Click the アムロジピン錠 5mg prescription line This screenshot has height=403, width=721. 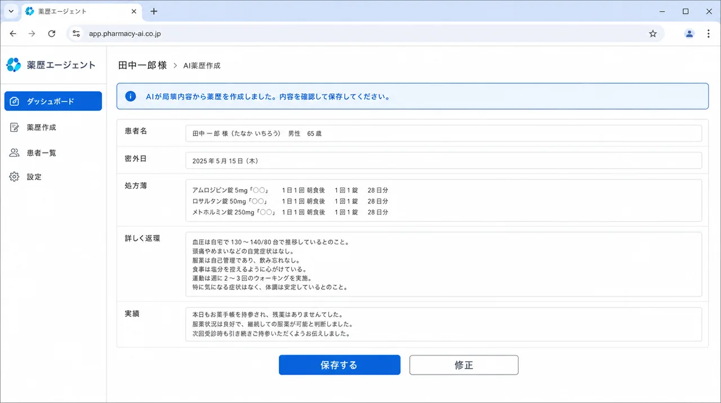[290, 190]
